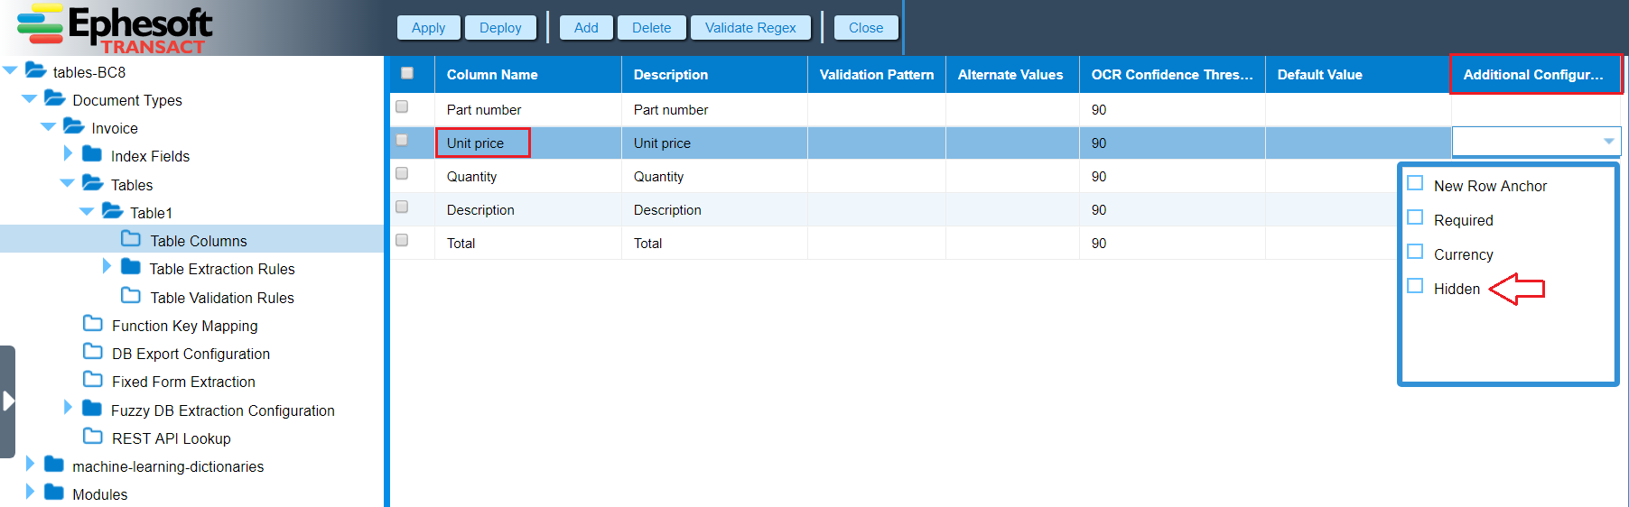This screenshot has width=1629, height=507.
Task: Click the Table1 folder icon
Action: tap(113, 210)
